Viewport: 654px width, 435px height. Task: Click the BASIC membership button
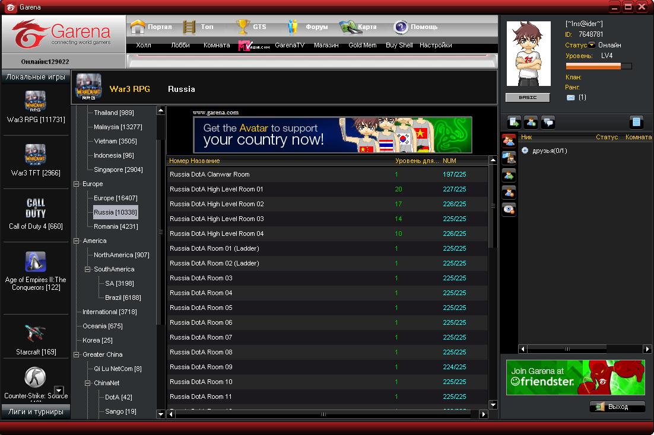click(528, 98)
